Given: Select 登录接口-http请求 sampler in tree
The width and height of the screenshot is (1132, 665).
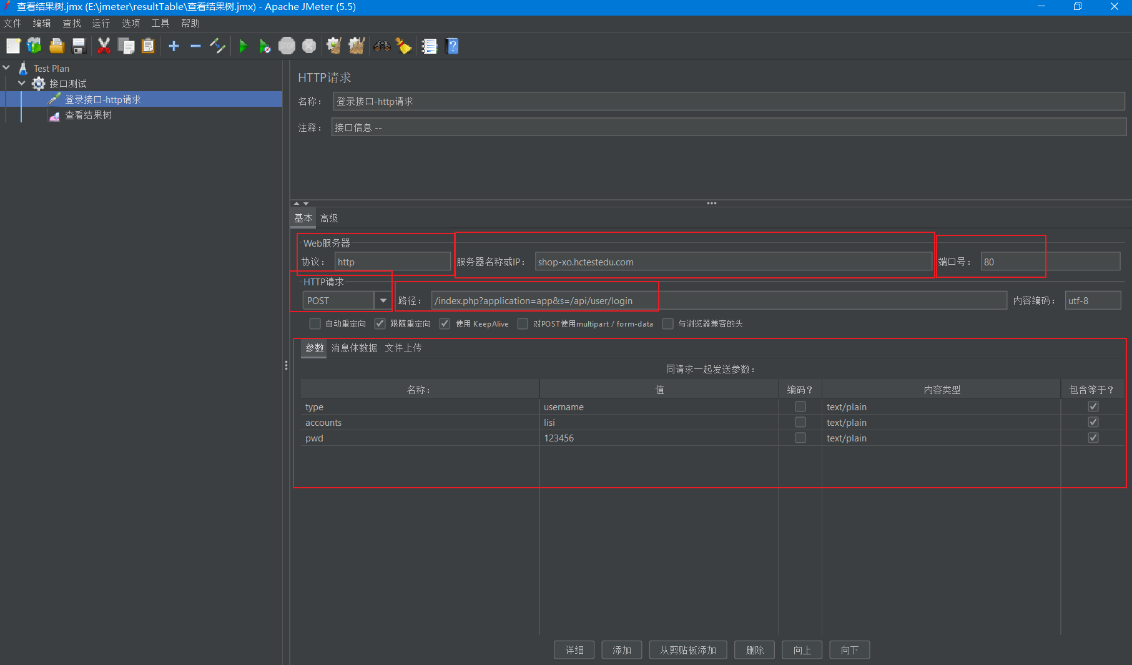Looking at the screenshot, I should point(103,99).
